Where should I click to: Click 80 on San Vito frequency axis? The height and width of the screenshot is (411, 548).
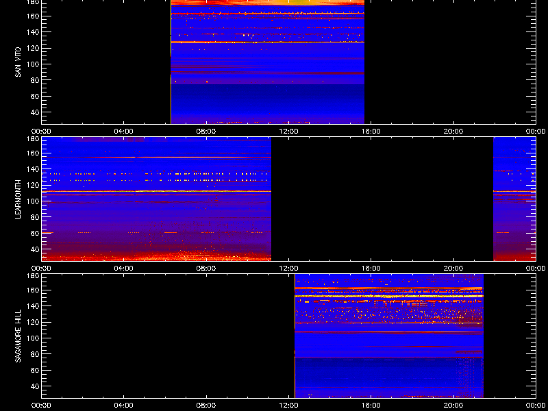(x=36, y=80)
